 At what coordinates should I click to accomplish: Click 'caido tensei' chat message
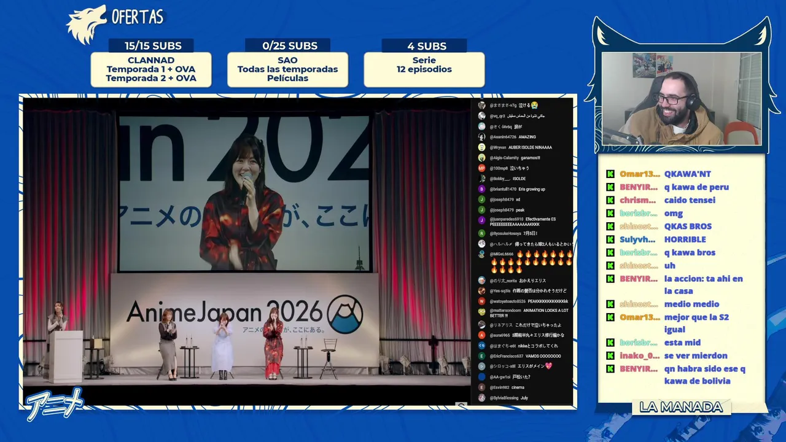690,200
